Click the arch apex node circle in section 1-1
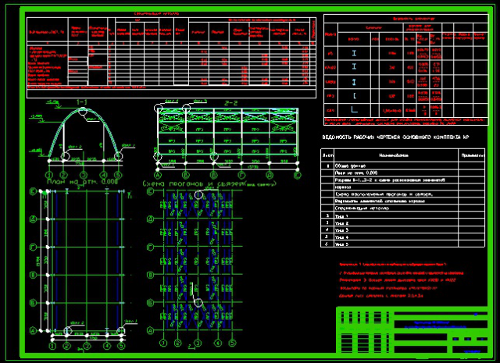Screen dimensions: 500x363 click(x=83, y=111)
